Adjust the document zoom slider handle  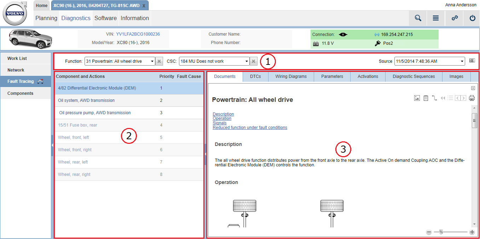[441, 232]
